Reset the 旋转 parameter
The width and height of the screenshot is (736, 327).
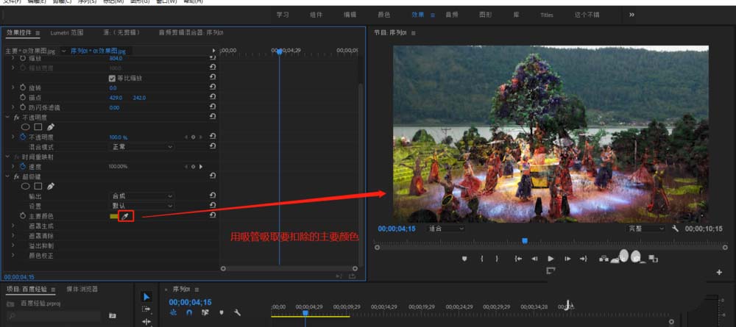(x=213, y=87)
